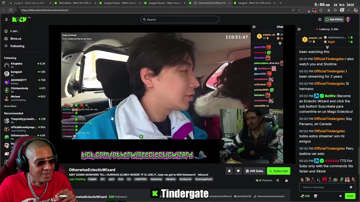The image size is (360, 202).
Task: Collapse the chat panel arrow near Latency
Action: pos(299,29)
